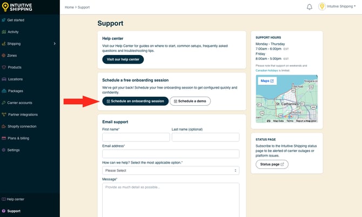Click the Plans & billing card icon
The width and height of the screenshot is (362, 217).
(4, 138)
